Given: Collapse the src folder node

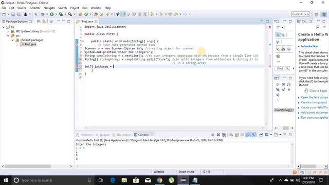Looking at the screenshot, I should pos(8,36).
